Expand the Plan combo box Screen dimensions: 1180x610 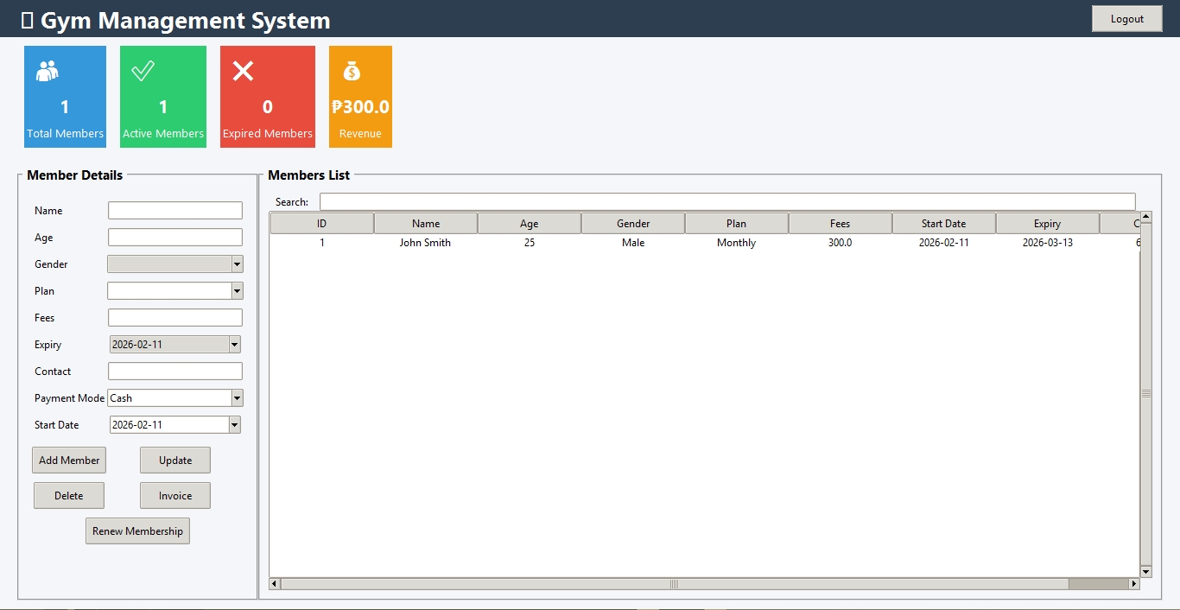pos(237,291)
